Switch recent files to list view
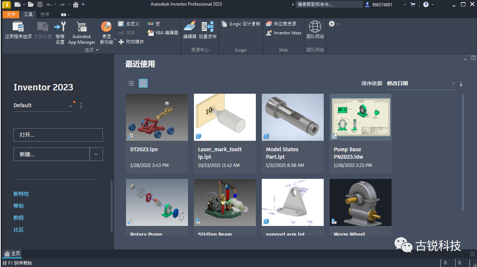 (131, 83)
